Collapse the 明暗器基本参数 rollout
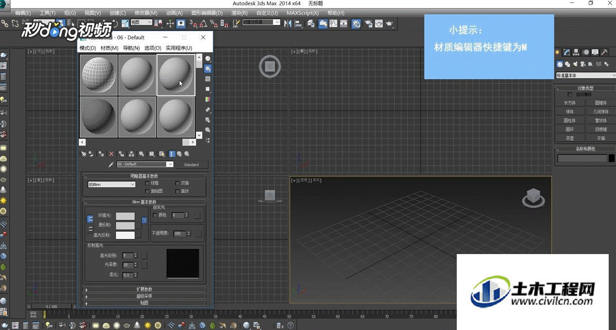The image size is (616, 330). click(x=145, y=176)
